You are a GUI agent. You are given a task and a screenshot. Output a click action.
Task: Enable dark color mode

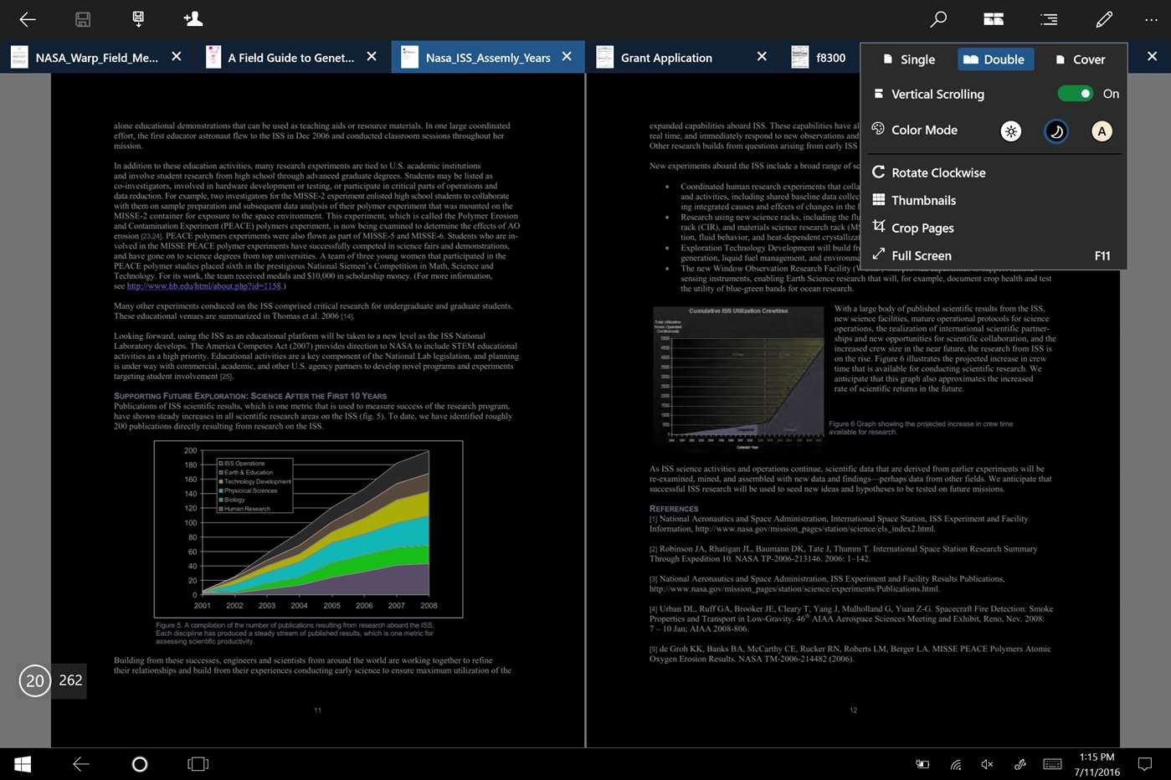click(1055, 131)
